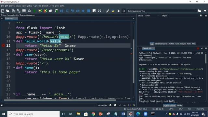Click the find text field
208x117 pixels.
pyautogui.click(x=51, y=105)
